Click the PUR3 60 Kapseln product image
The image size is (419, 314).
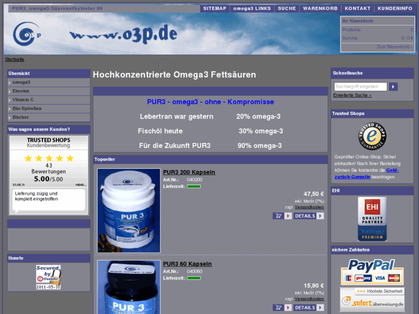pos(129,287)
